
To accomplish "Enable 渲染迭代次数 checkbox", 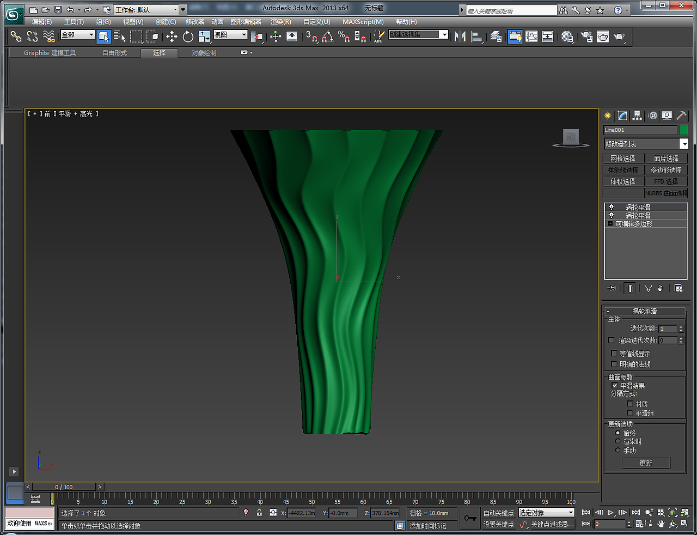I will pyautogui.click(x=611, y=340).
